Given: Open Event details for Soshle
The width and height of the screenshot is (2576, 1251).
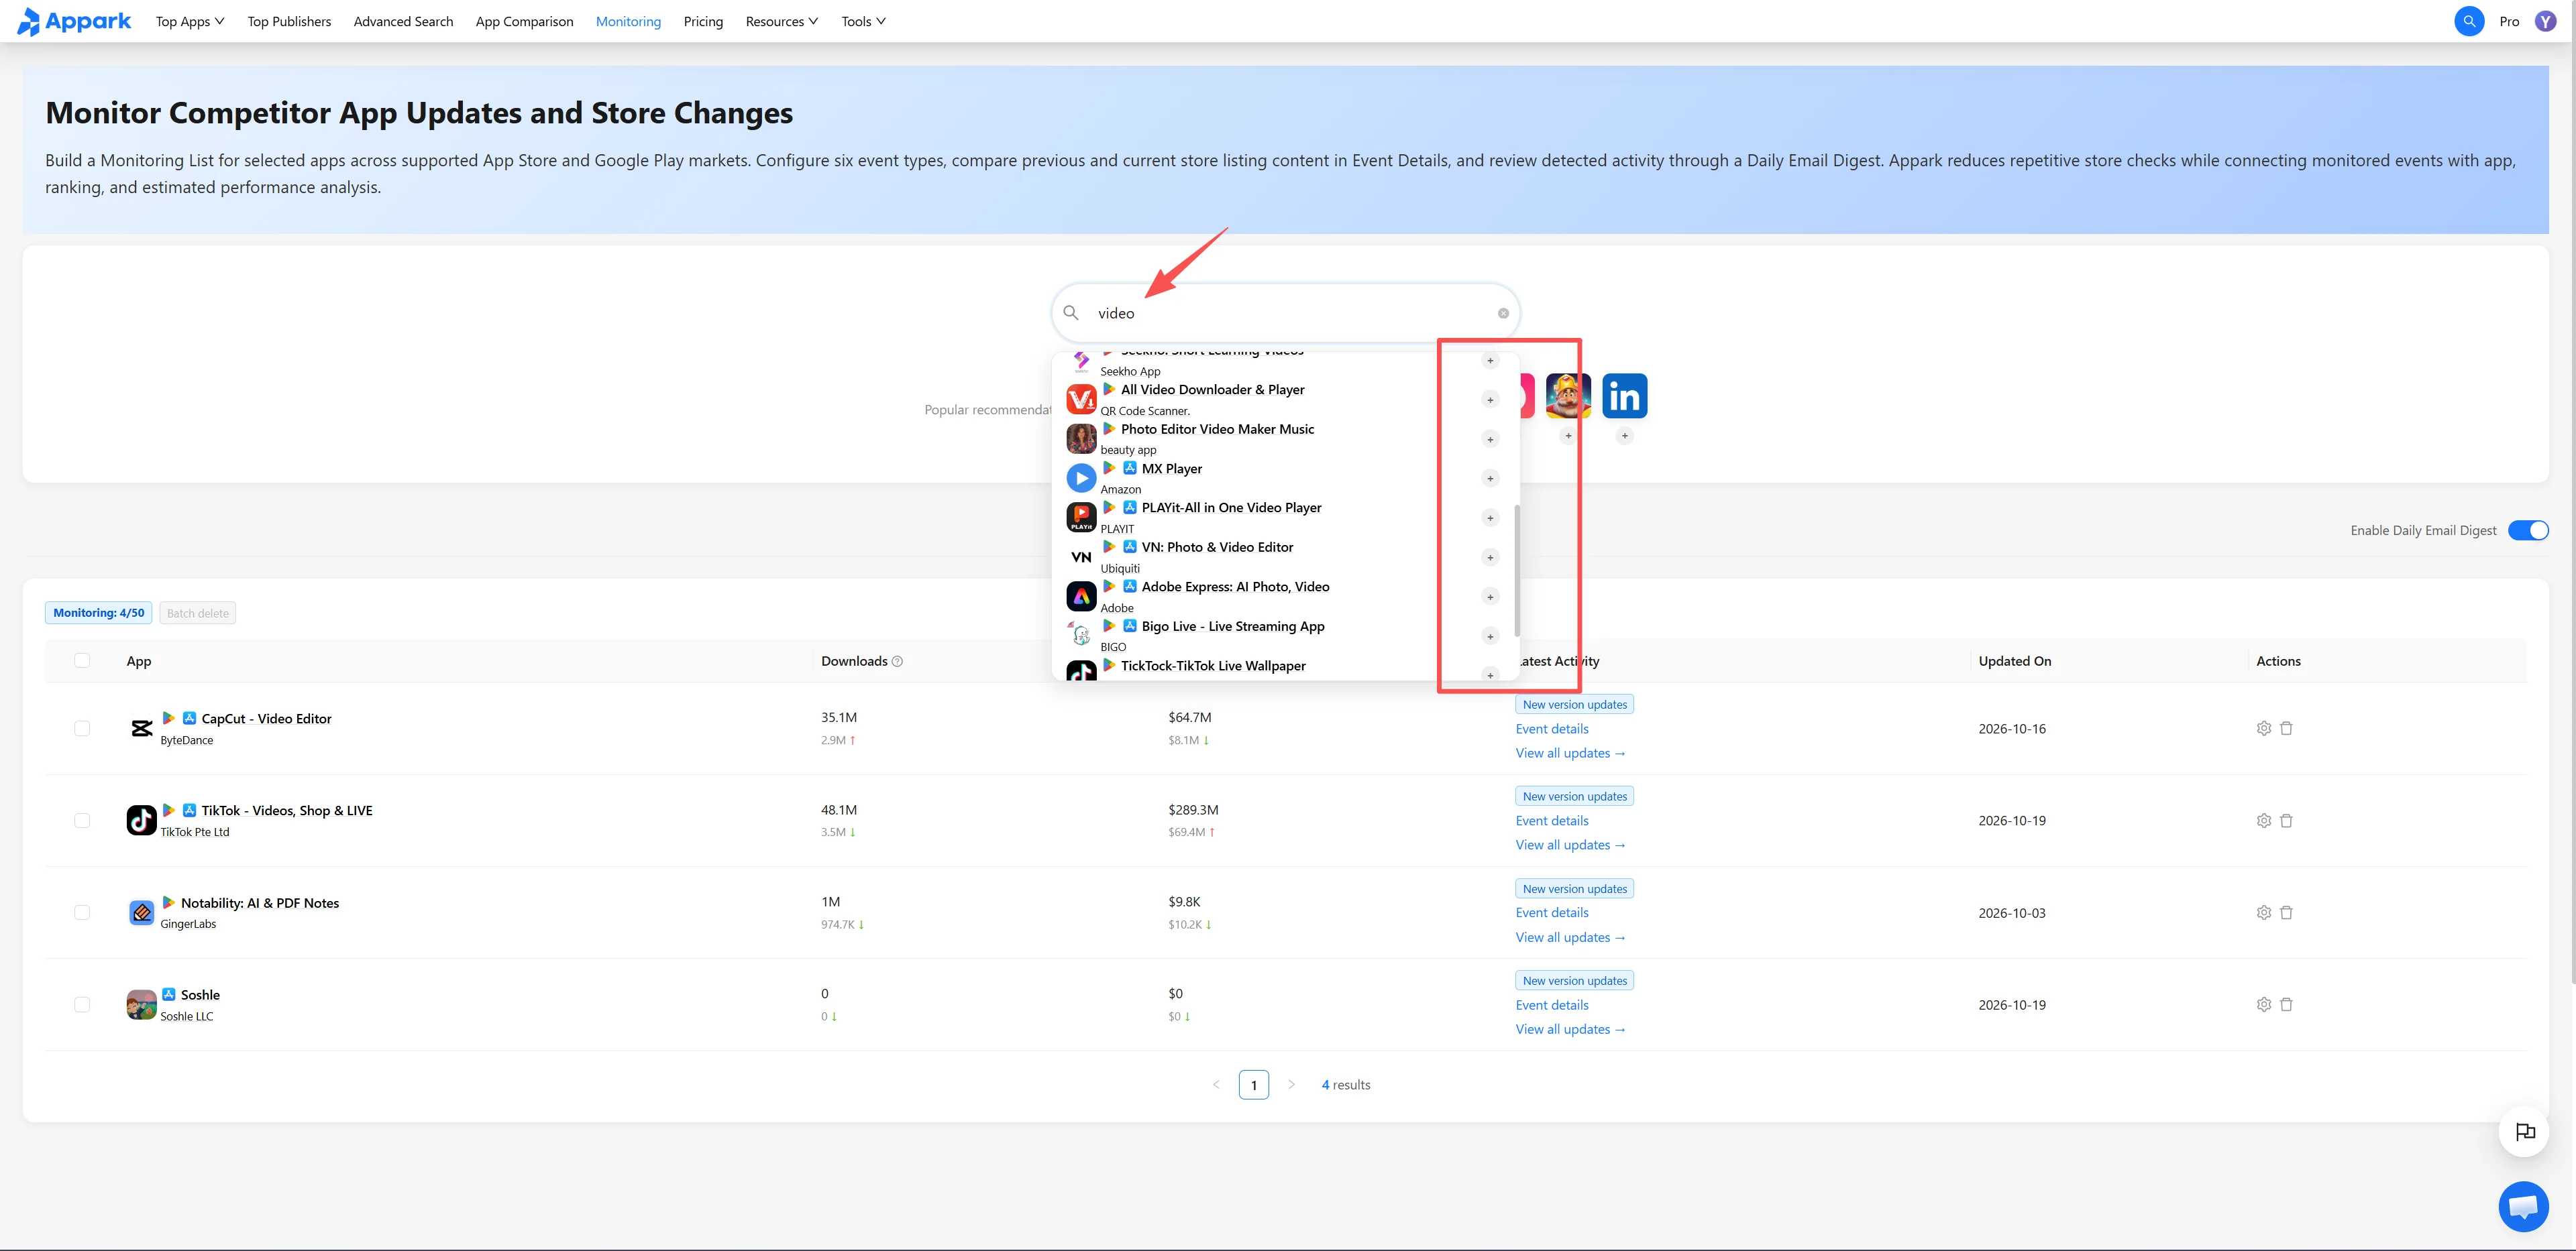Looking at the screenshot, I should [x=1551, y=1005].
